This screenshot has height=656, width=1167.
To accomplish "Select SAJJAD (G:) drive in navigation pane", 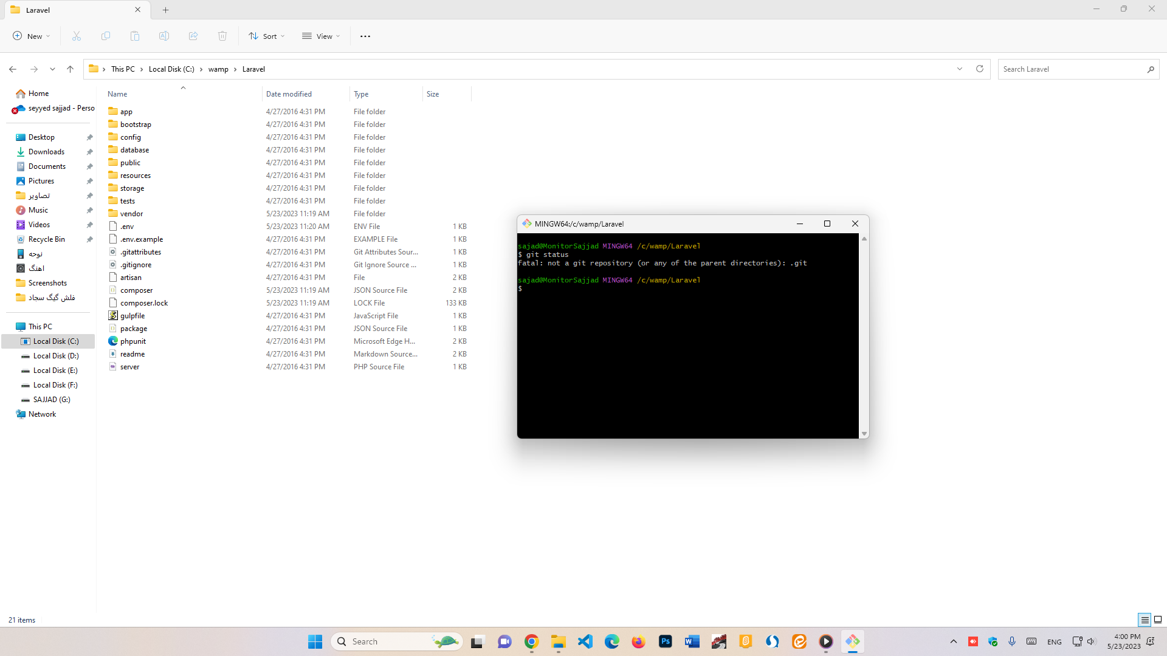I will 52,400.
